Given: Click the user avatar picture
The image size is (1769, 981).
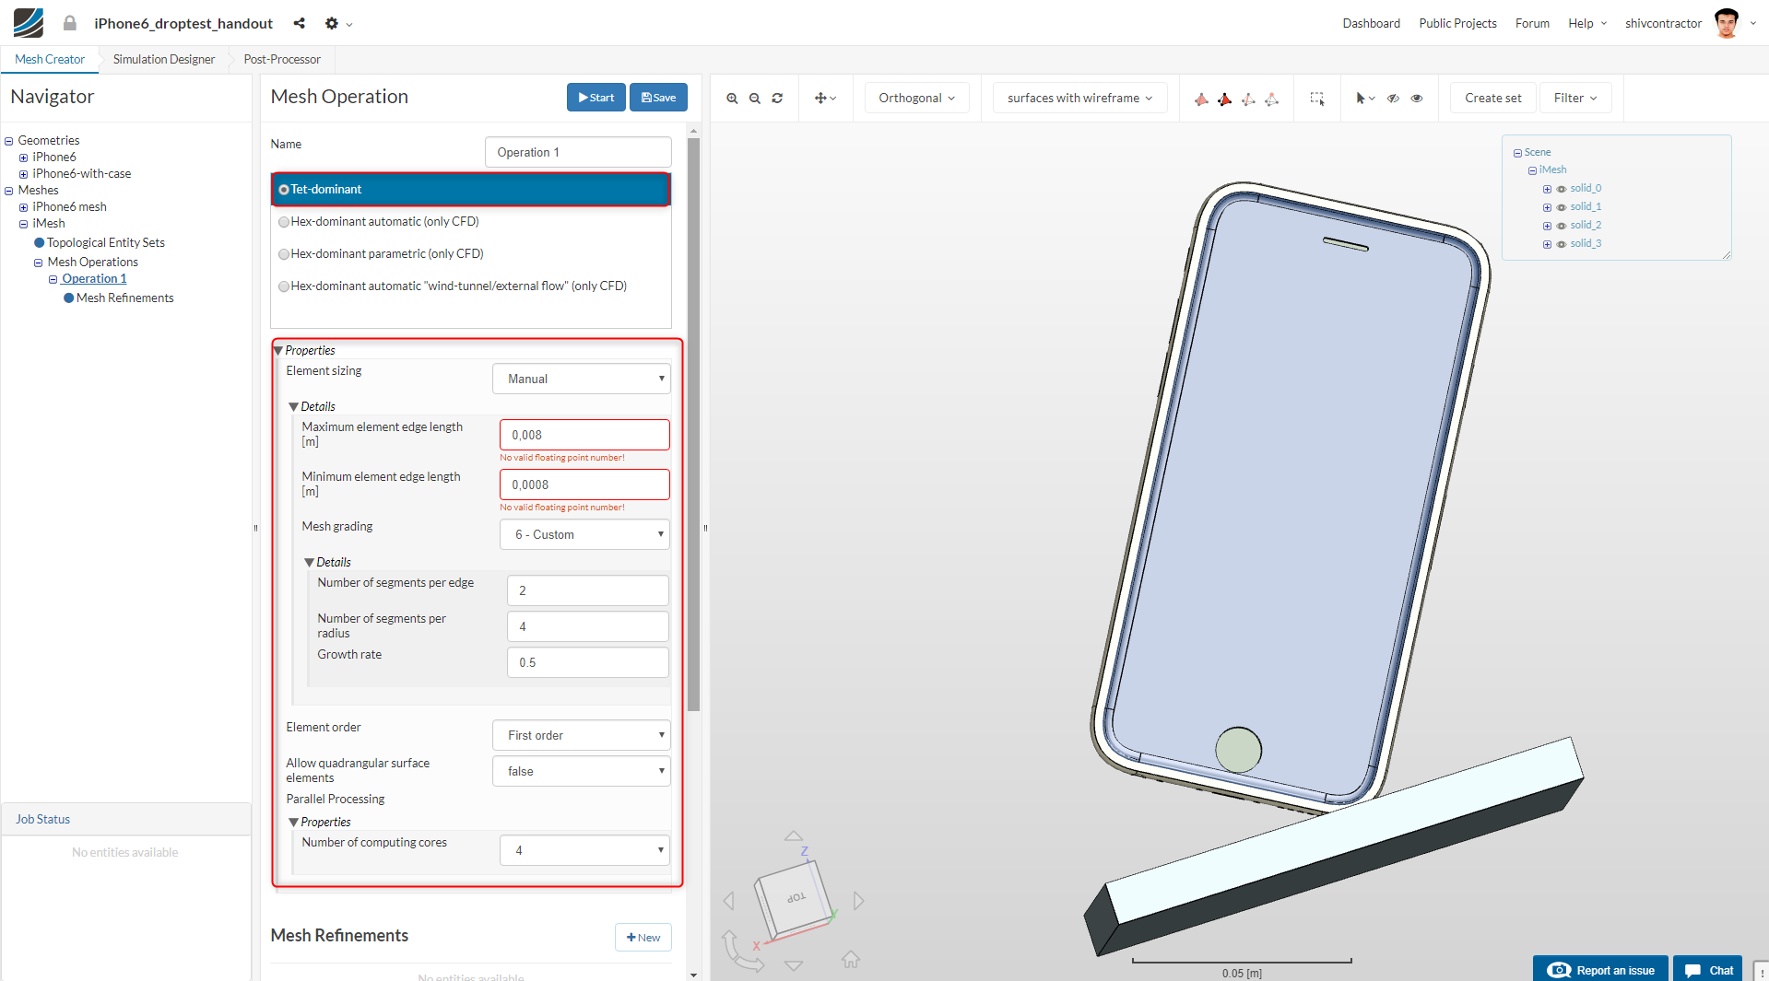Looking at the screenshot, I should [x=1727, y=23].
